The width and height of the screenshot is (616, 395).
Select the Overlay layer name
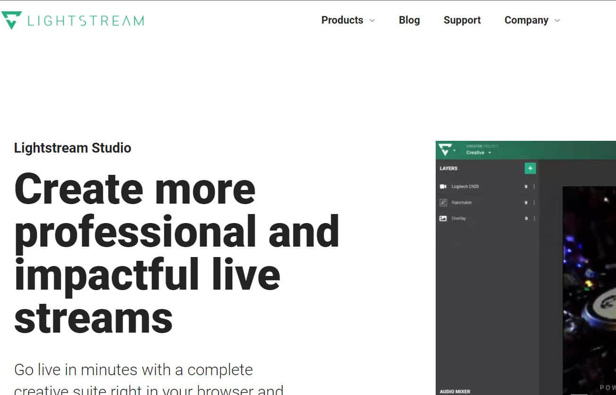459,218
